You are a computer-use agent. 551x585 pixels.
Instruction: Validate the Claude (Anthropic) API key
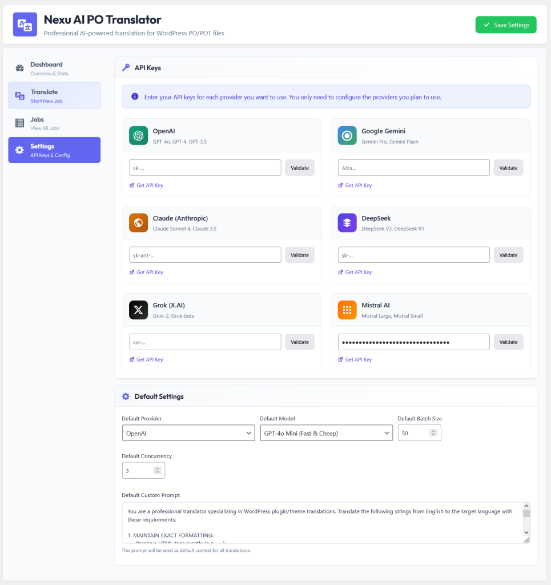coord(300,255)
